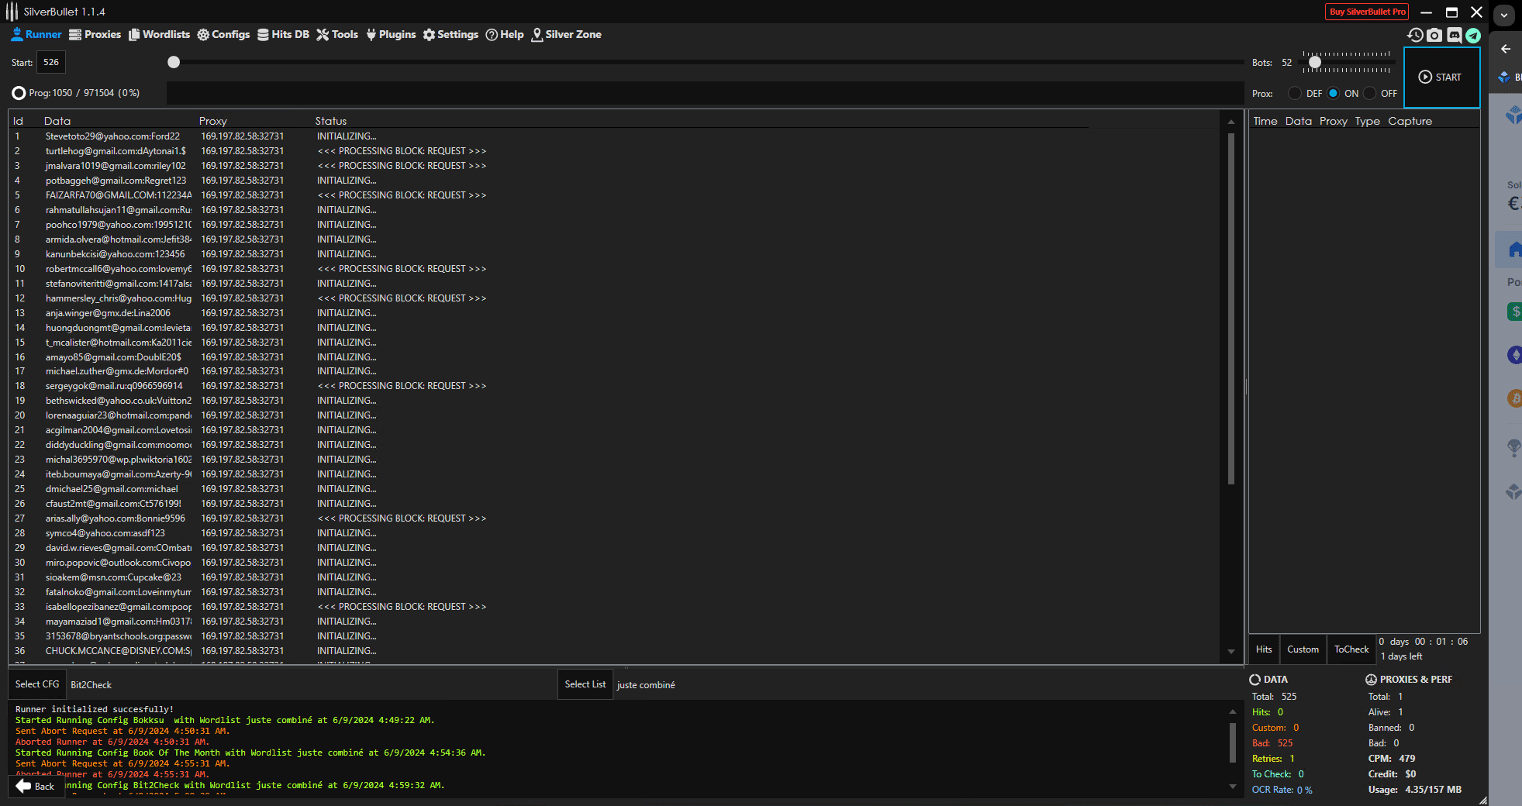Select the OFF proxy radio option
1522x806 pixels.
tap(1370, 93)
